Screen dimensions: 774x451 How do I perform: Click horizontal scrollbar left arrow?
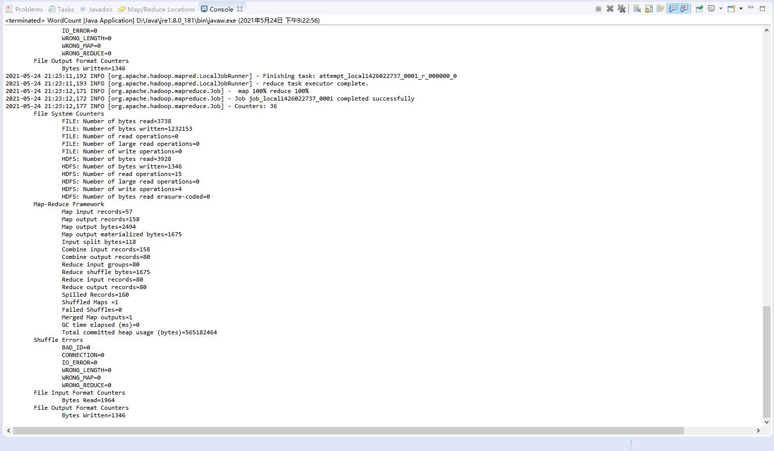click(x=9, y=430)
